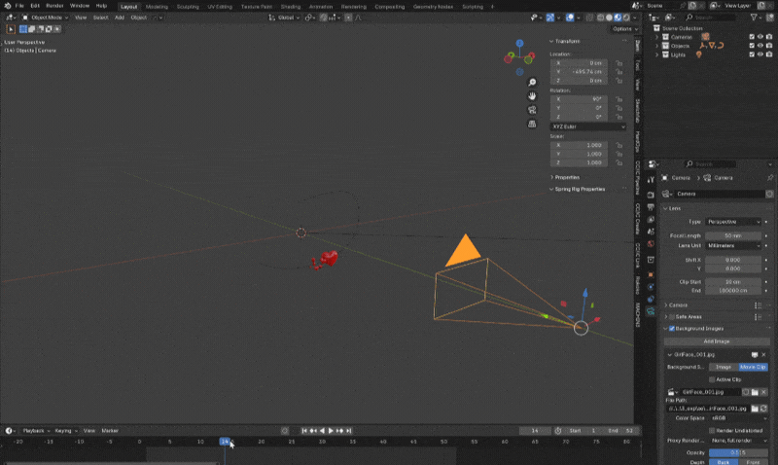Click the zoom magnifier icon in viewport

coord(532,83)
